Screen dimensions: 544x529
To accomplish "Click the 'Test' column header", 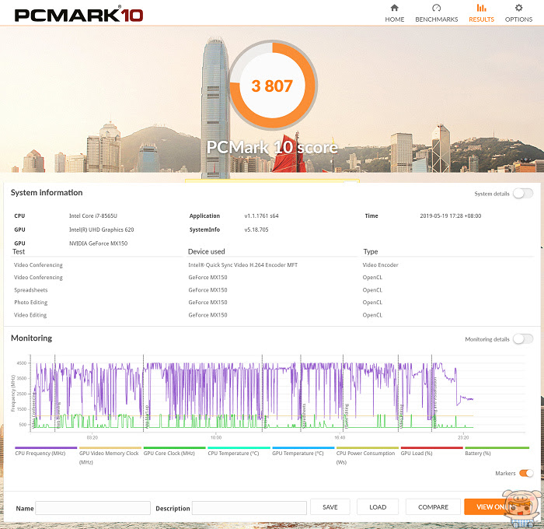I will point(19,251).
